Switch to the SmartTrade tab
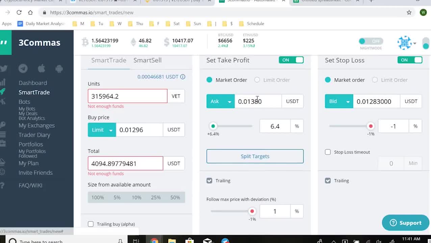431x243 pixels. [x=109, y=60]
